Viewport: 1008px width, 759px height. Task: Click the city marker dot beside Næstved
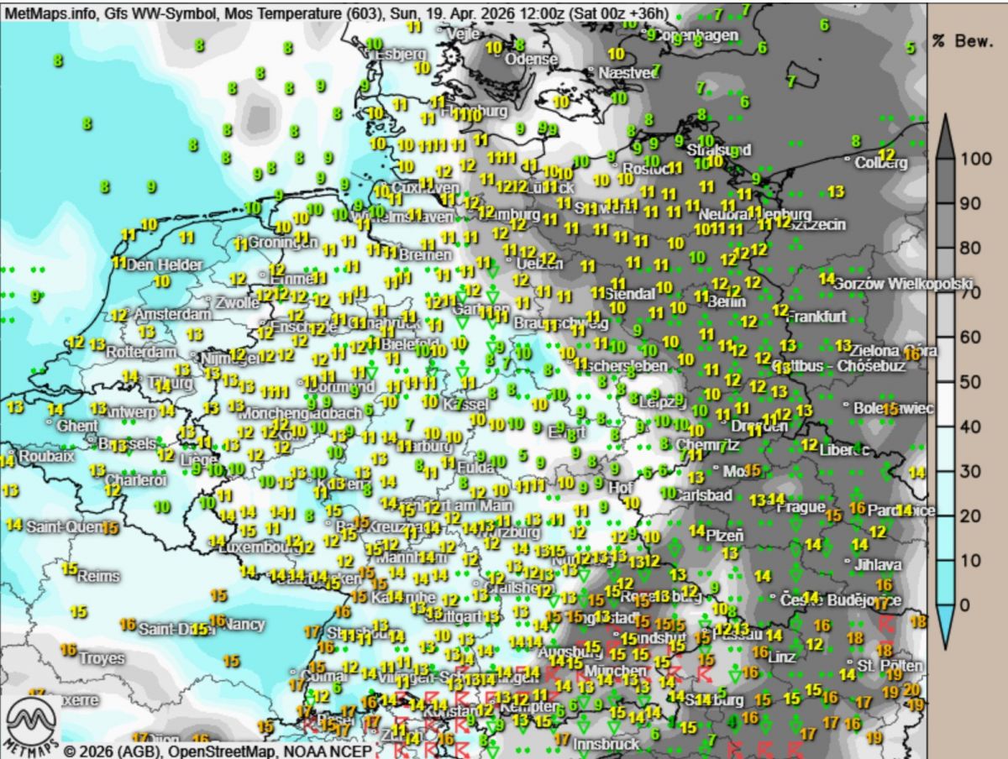pos(591,70)
